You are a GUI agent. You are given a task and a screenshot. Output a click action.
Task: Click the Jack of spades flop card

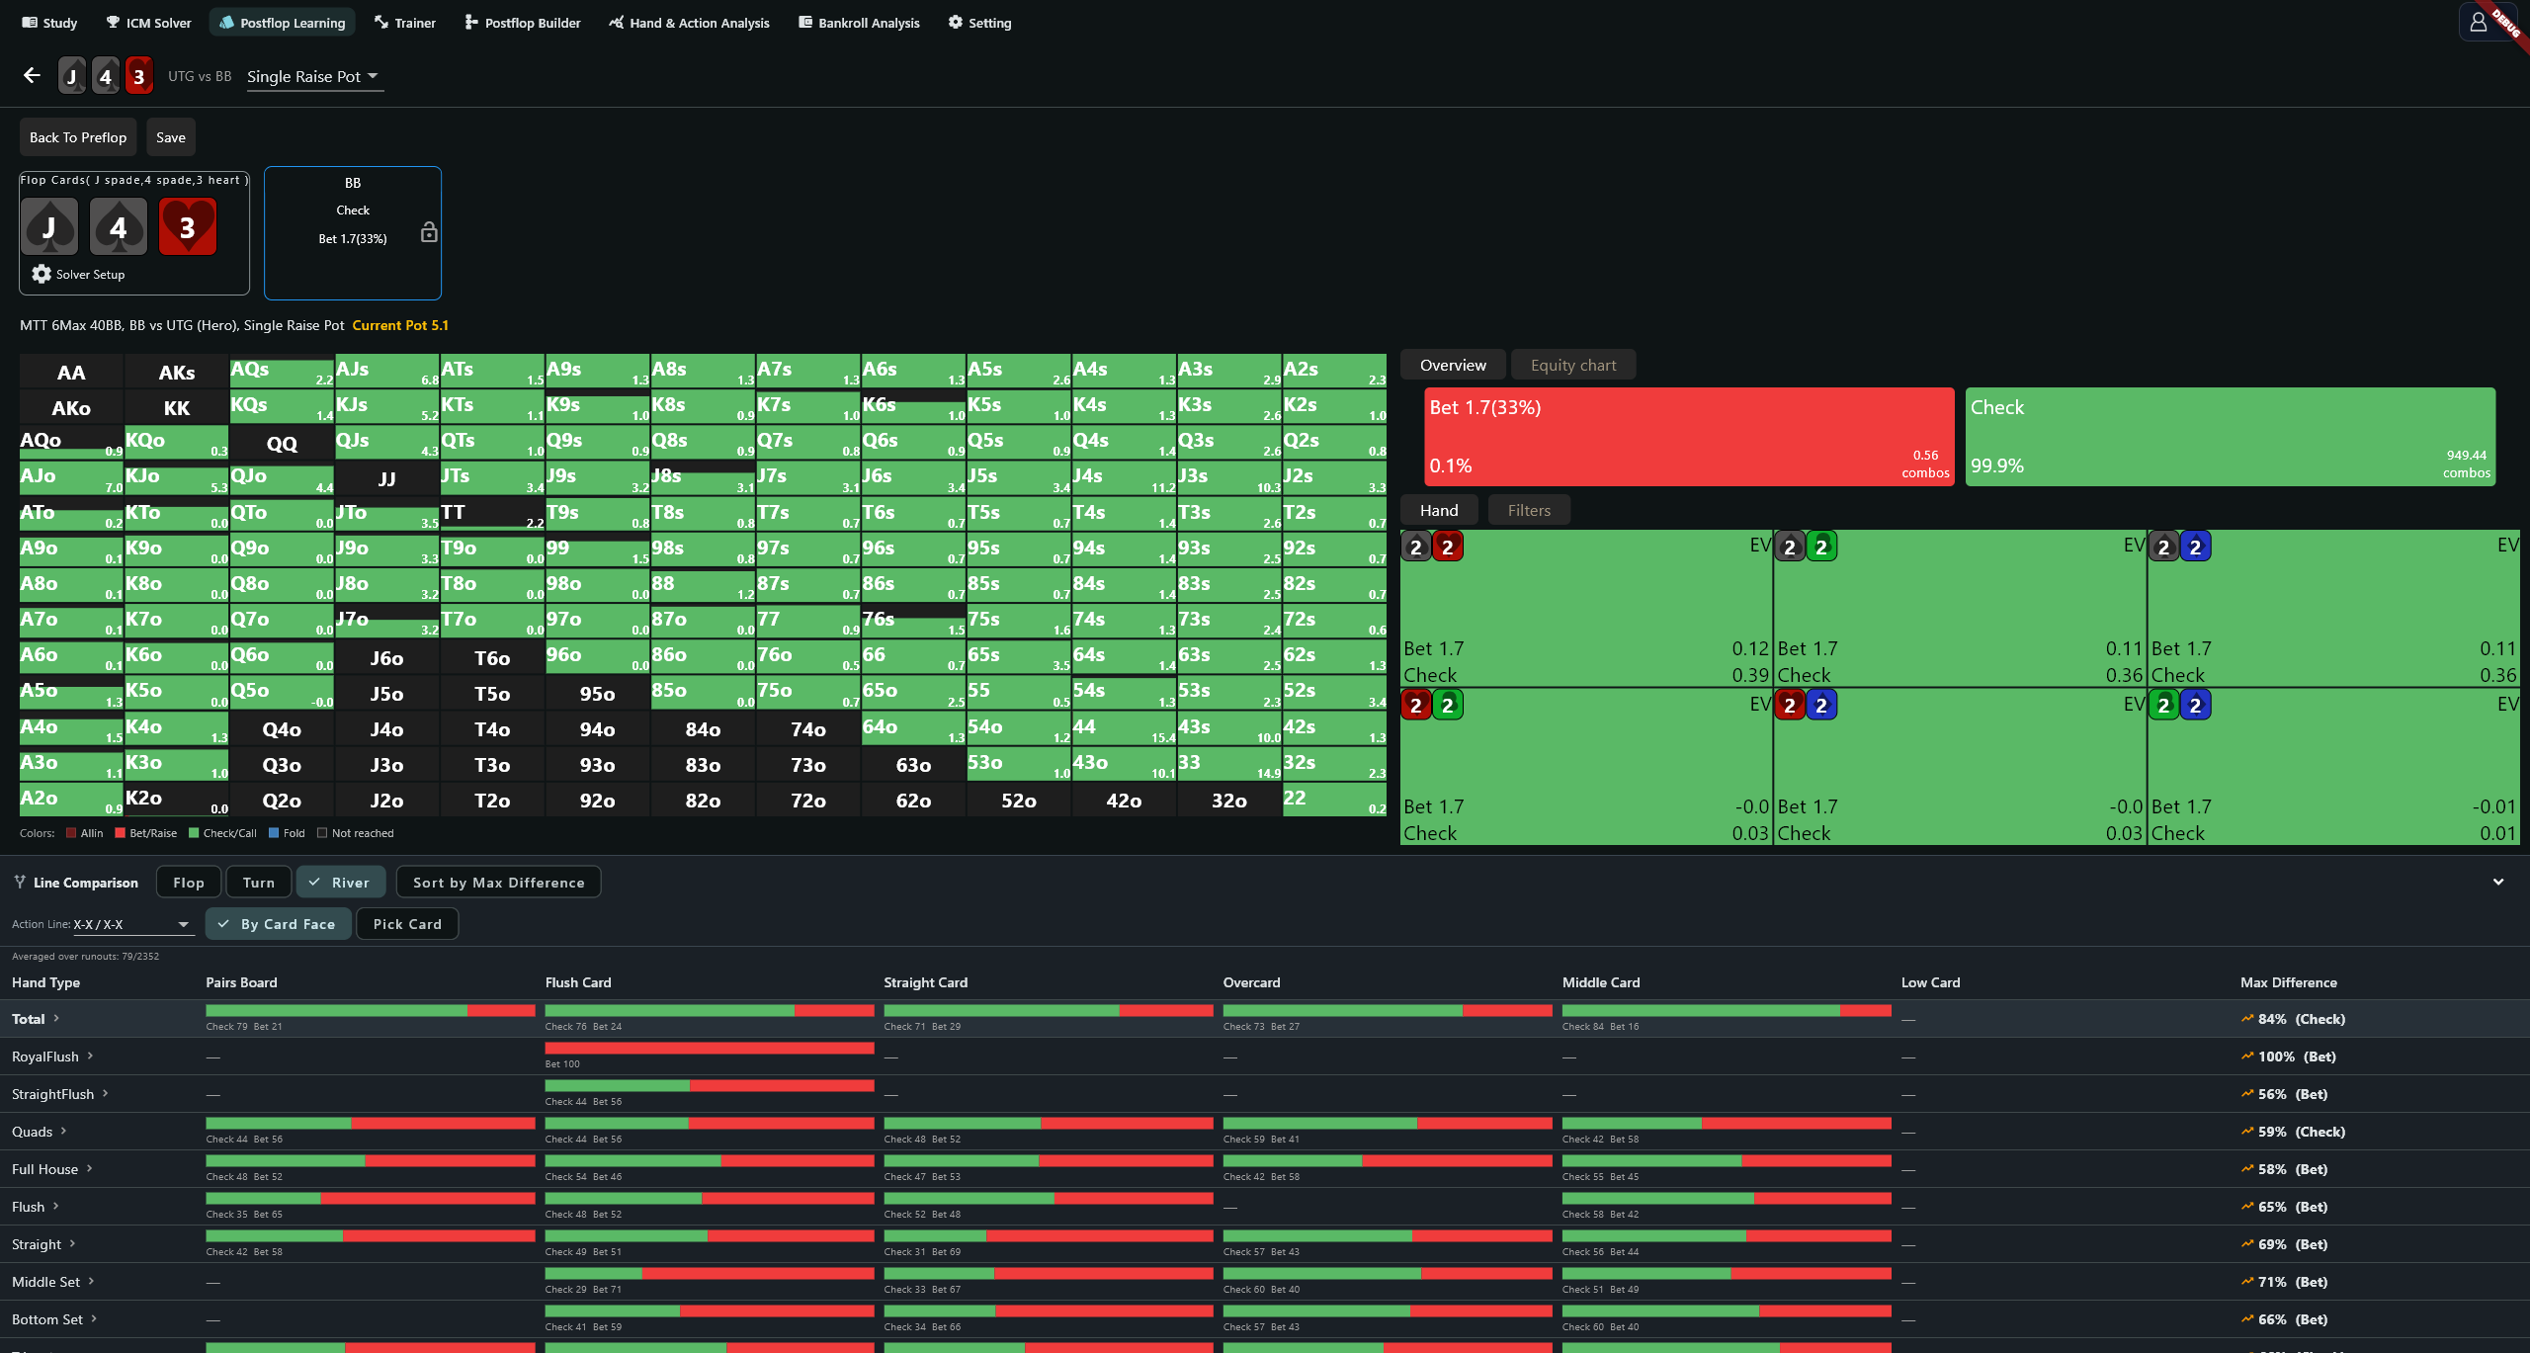click(49, 227)
